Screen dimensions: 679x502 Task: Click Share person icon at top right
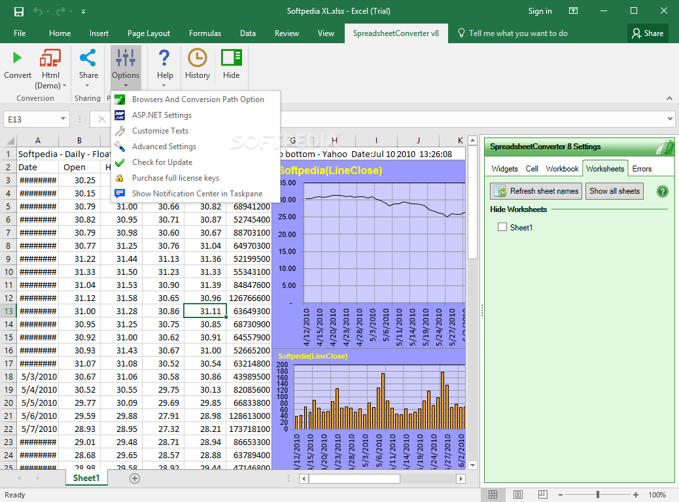[636, 33]
